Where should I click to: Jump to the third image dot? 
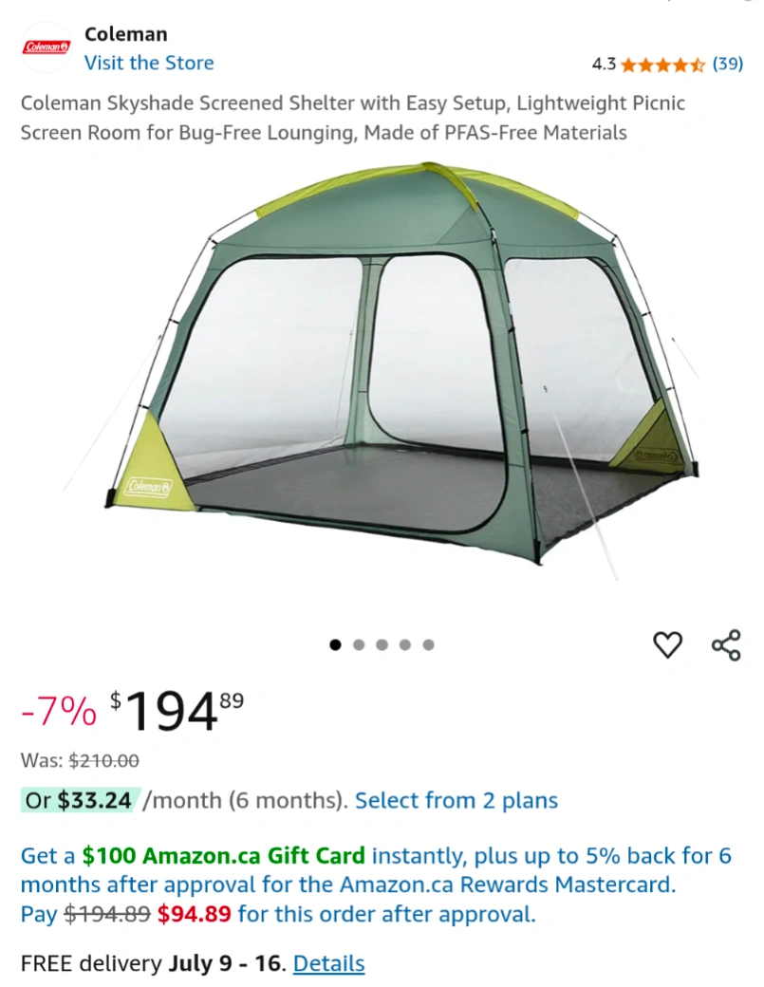click(x=382, y=644)
